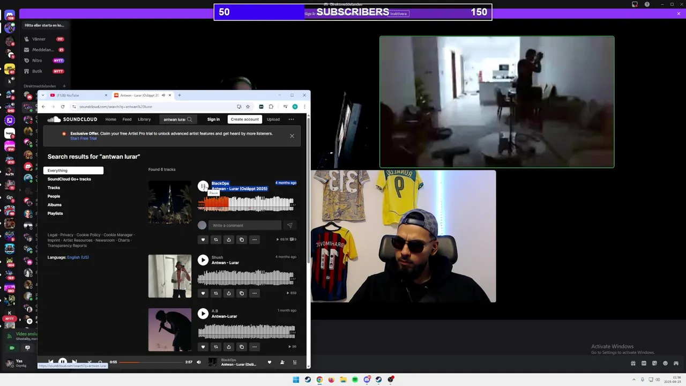Viewport: 686px width, 386px height.
Task: Click the Create account button
Action: coord(245,120)
